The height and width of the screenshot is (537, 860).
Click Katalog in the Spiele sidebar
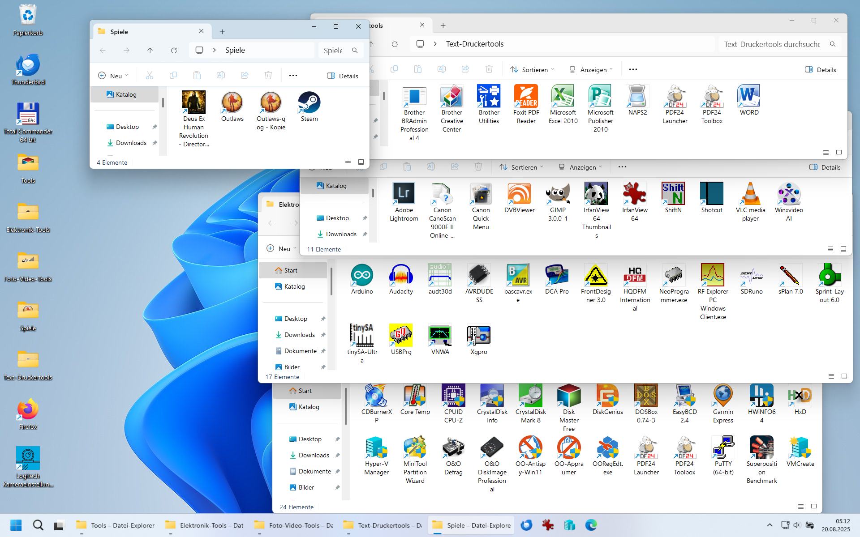click(125, 94)
